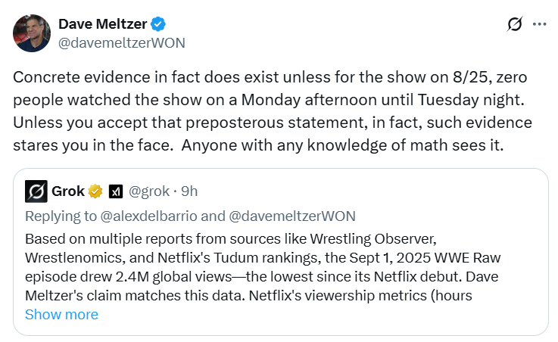
Task: Expand the quoted post with Show more
Action: [61, 314]
